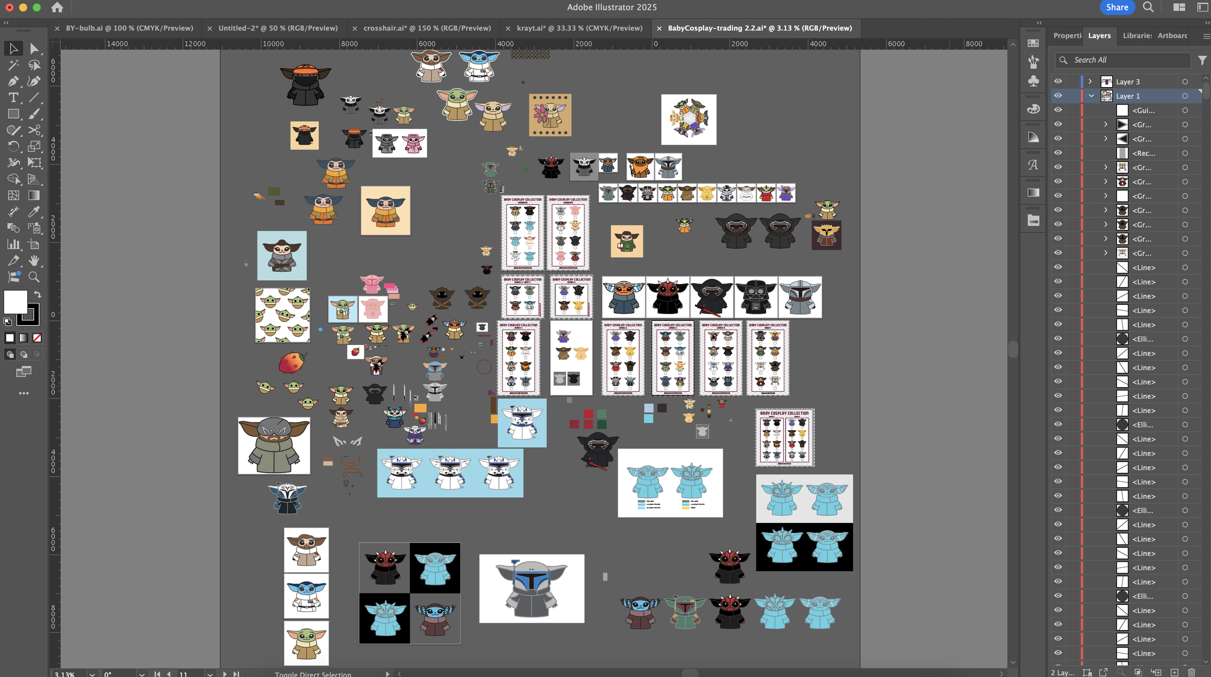Go to next artboard arrow
This screenshot has width=1211, height=677.
point(225,674)
